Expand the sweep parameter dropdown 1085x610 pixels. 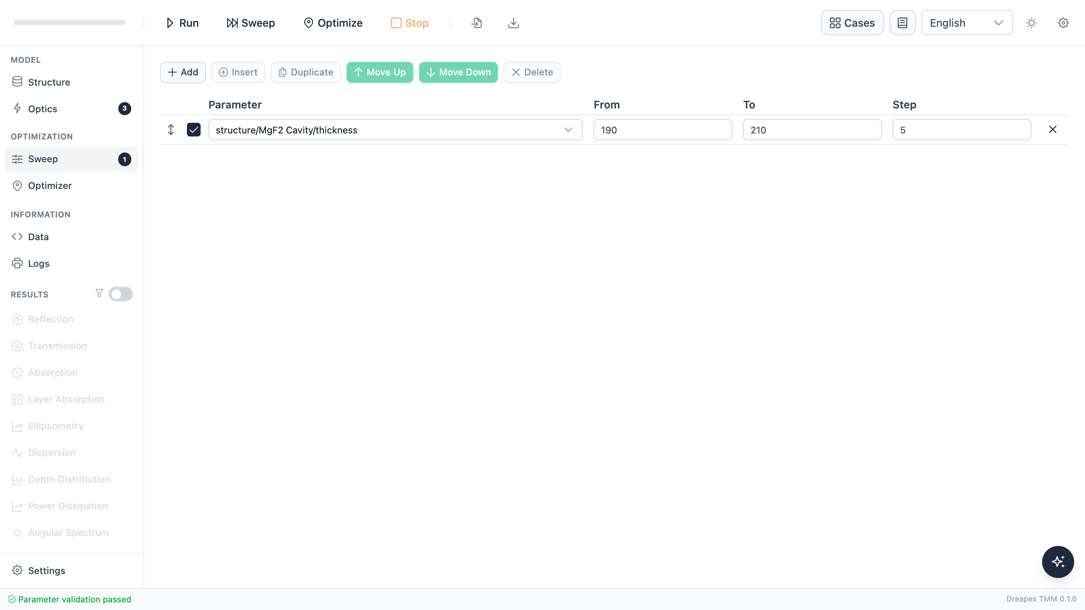[x=395, y=130]
